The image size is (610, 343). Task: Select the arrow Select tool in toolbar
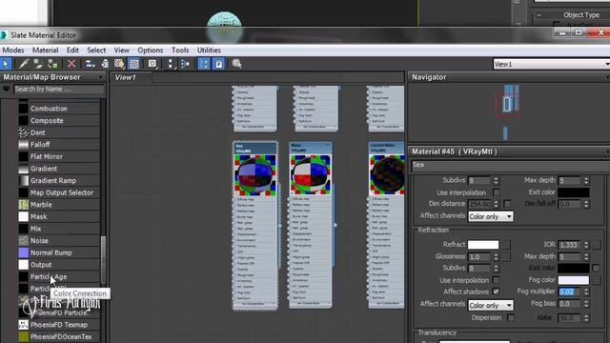[6, 64]
